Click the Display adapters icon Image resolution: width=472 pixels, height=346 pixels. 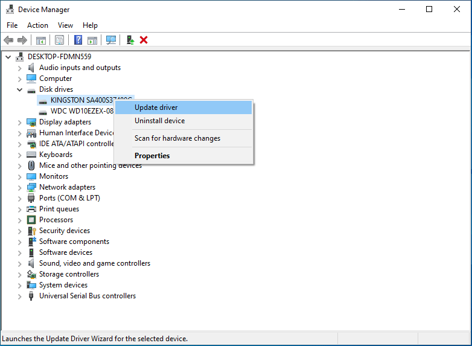click(31, 122)
